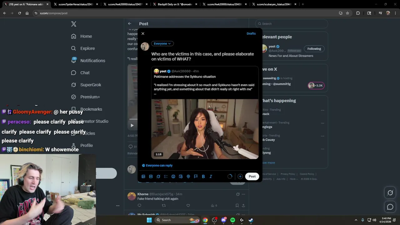
Task: Switch to Blackpill Daily on X tab
Action: pos(175,4)
